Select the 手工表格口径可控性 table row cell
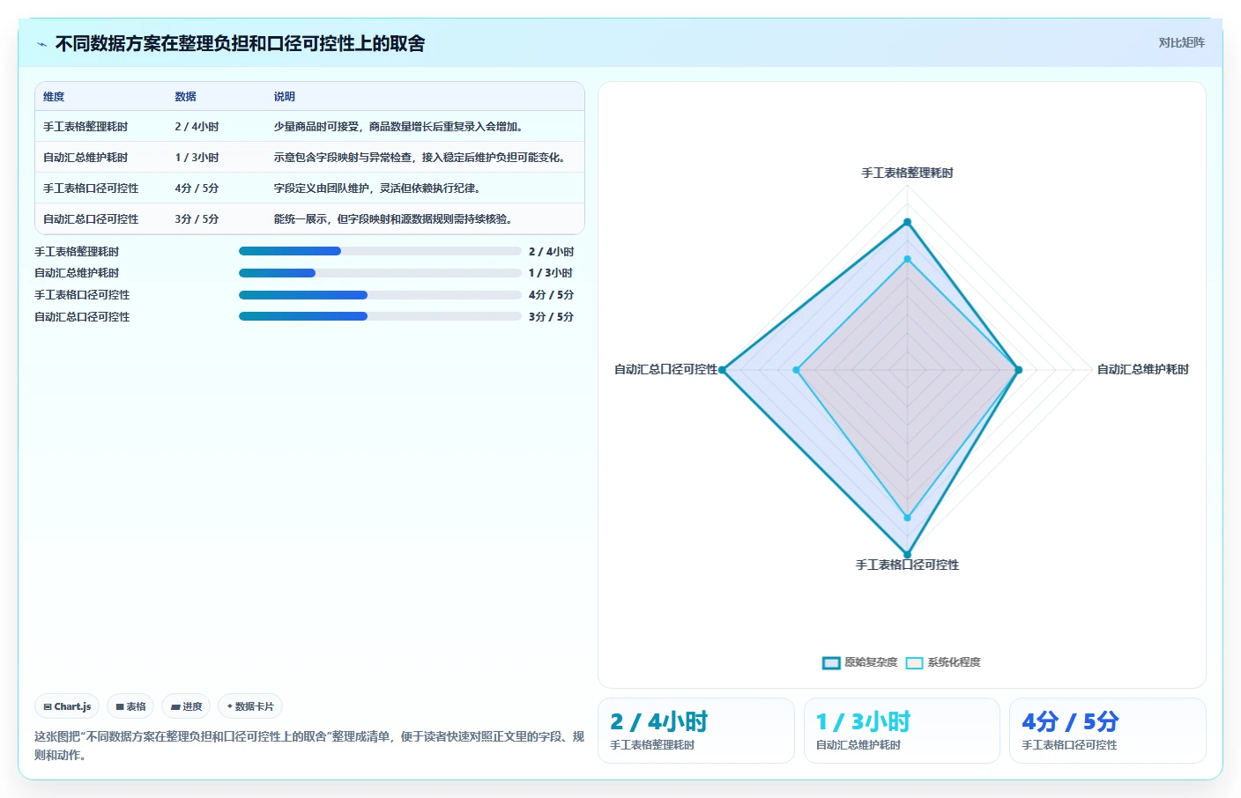 click(x=91, y=188)
